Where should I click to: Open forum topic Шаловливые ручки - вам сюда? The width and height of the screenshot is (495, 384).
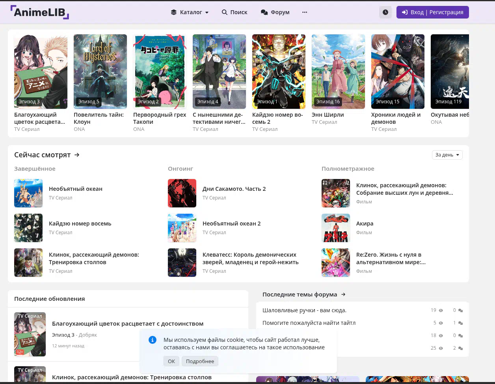[304, 310]
